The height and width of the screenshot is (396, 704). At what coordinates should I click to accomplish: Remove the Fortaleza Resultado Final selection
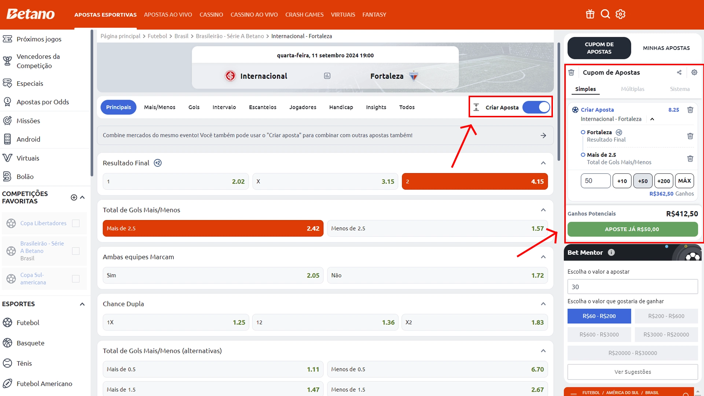(690, 136)
